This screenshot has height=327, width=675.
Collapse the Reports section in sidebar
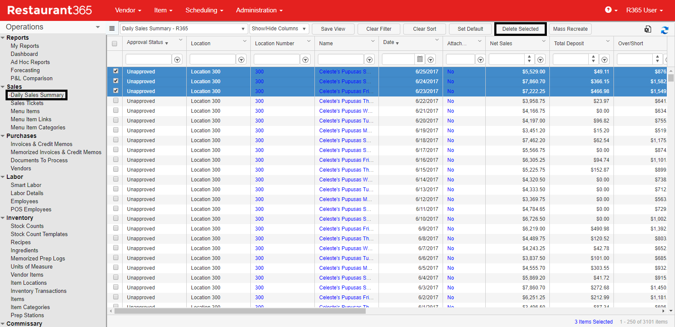[3, 38]
